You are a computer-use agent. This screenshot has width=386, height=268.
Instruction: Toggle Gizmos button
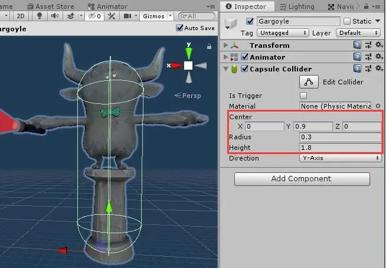[153, 17]
